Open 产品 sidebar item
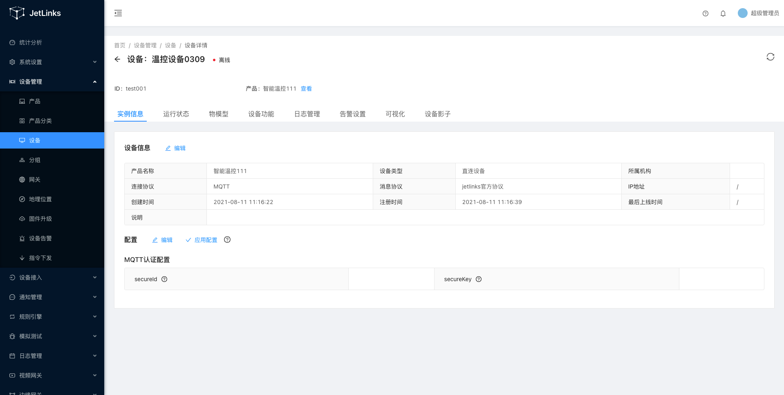This screenshot has height=395, width=784. pos(52,101)
